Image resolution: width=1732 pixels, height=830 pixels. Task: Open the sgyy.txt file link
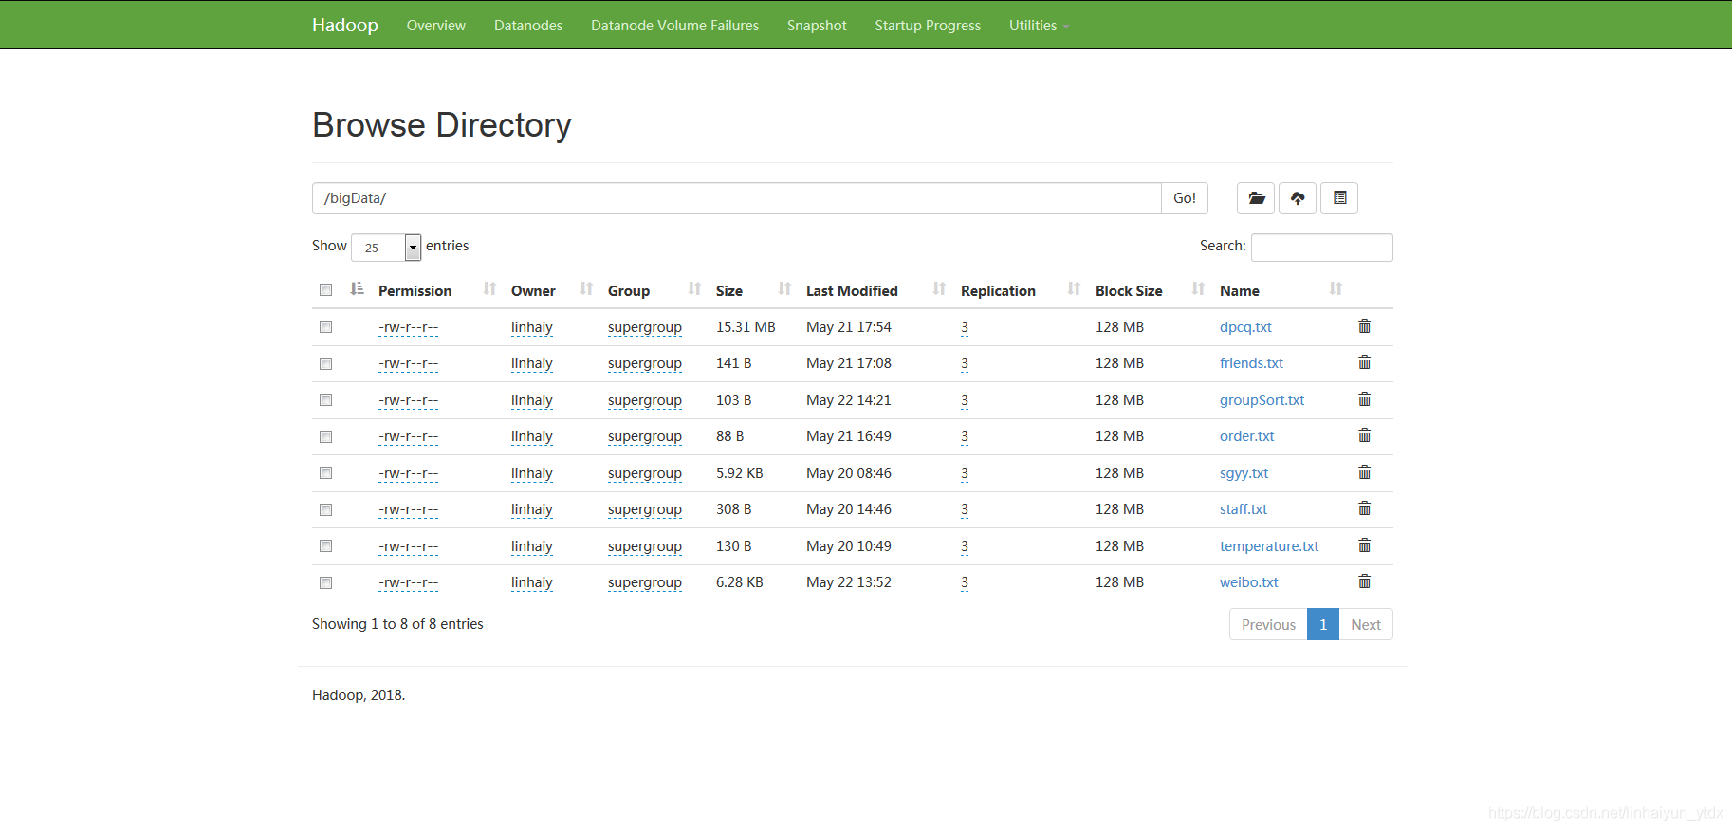coord(1244,473)
